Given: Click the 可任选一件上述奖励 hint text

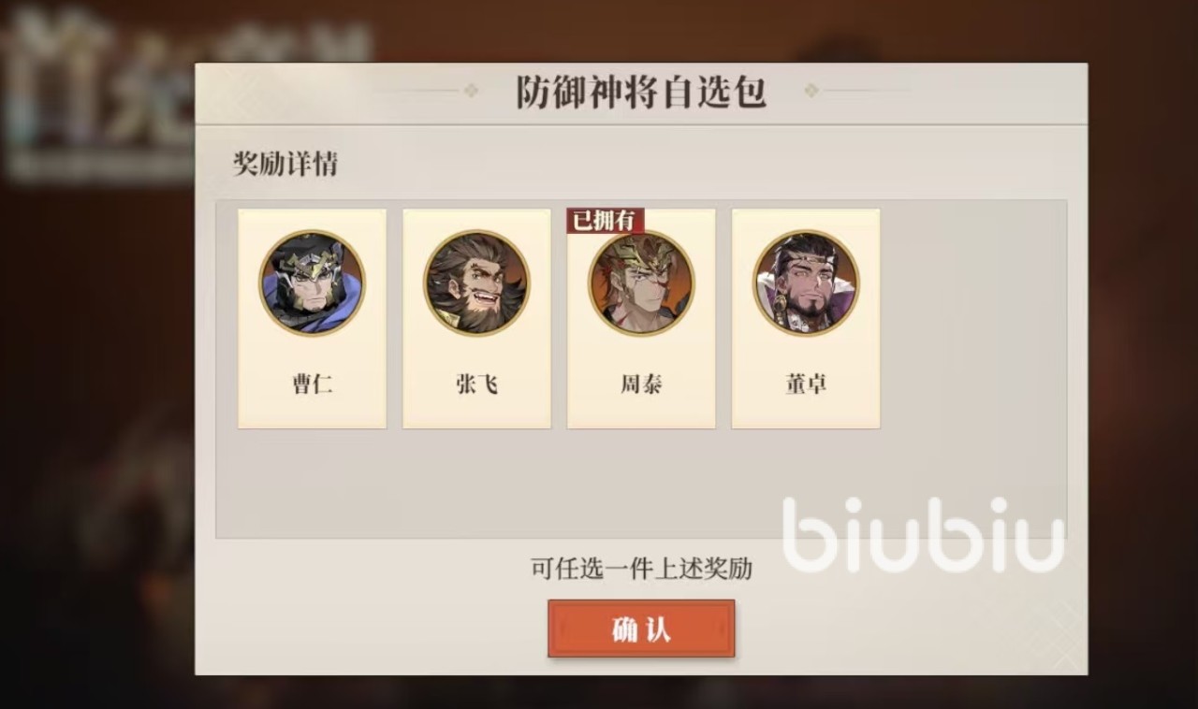Looking at the screenshot, I should click(x=641, y=568).
